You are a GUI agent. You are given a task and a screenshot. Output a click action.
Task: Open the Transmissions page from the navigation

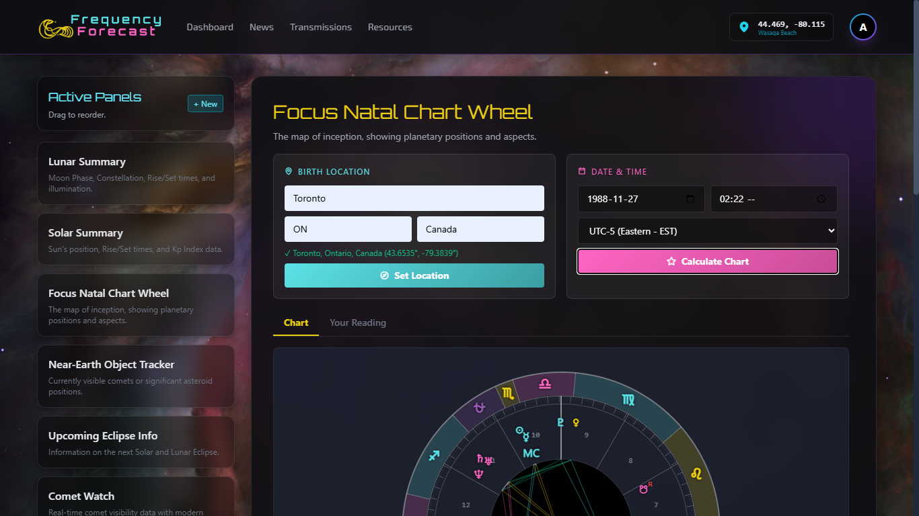click(x=321, y=27)
